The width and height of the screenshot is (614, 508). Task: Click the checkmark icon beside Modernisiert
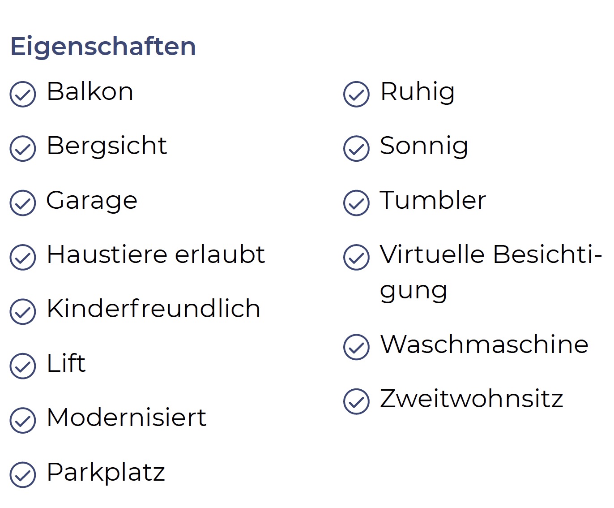click(x=23, y=420)
